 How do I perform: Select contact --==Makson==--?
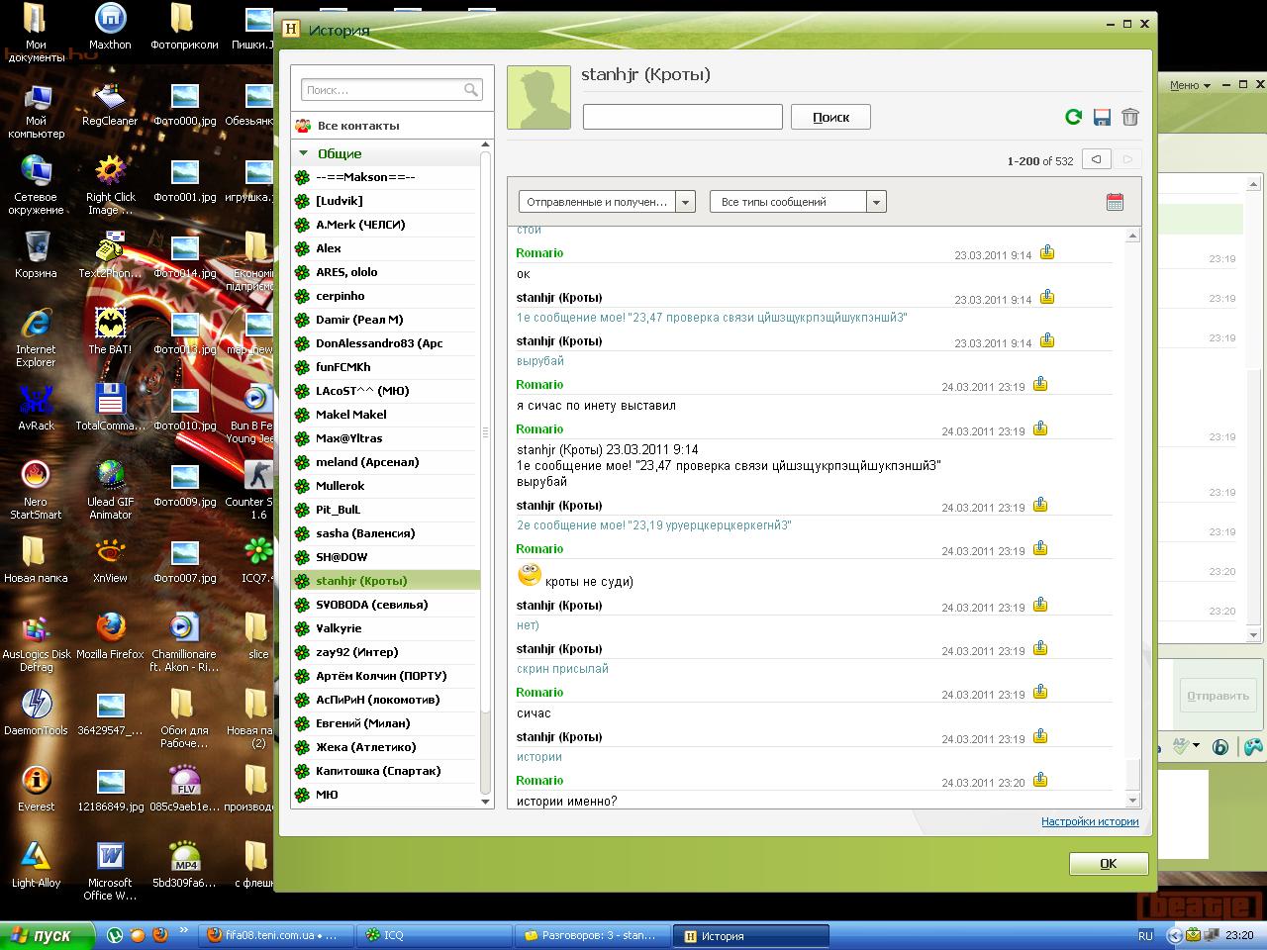386,177
